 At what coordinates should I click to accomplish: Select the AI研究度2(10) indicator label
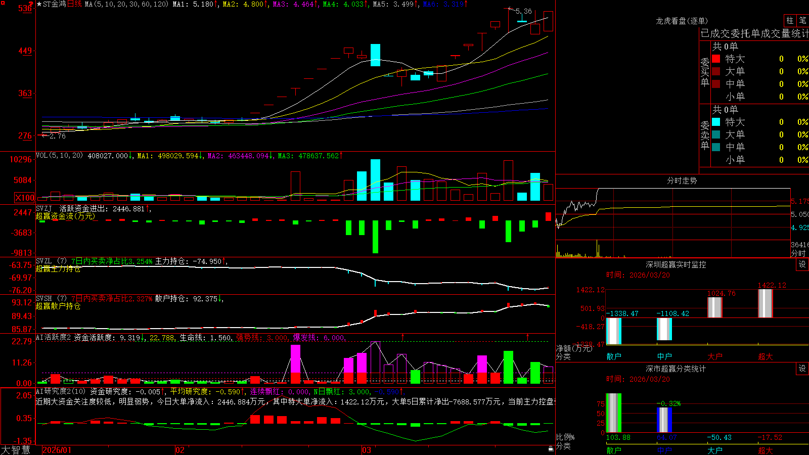(61, 391)
